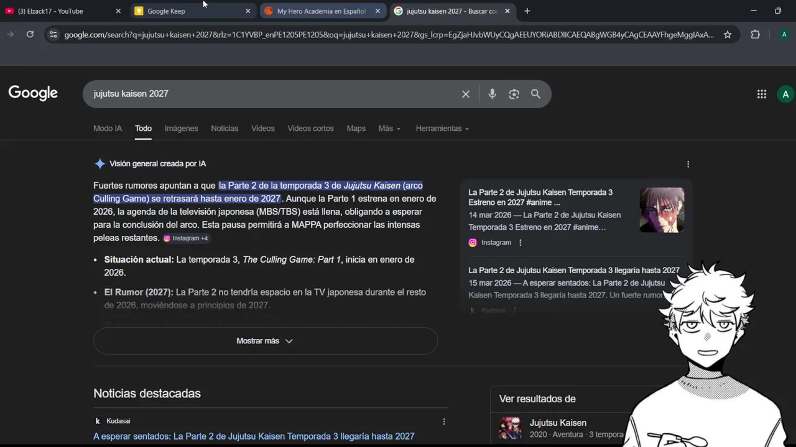
Task: Close the My Hero Academia tab
Action: [377, 11]
